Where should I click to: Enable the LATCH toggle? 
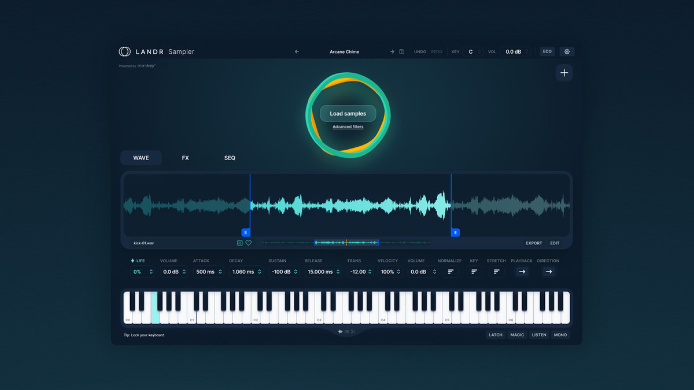496,335
